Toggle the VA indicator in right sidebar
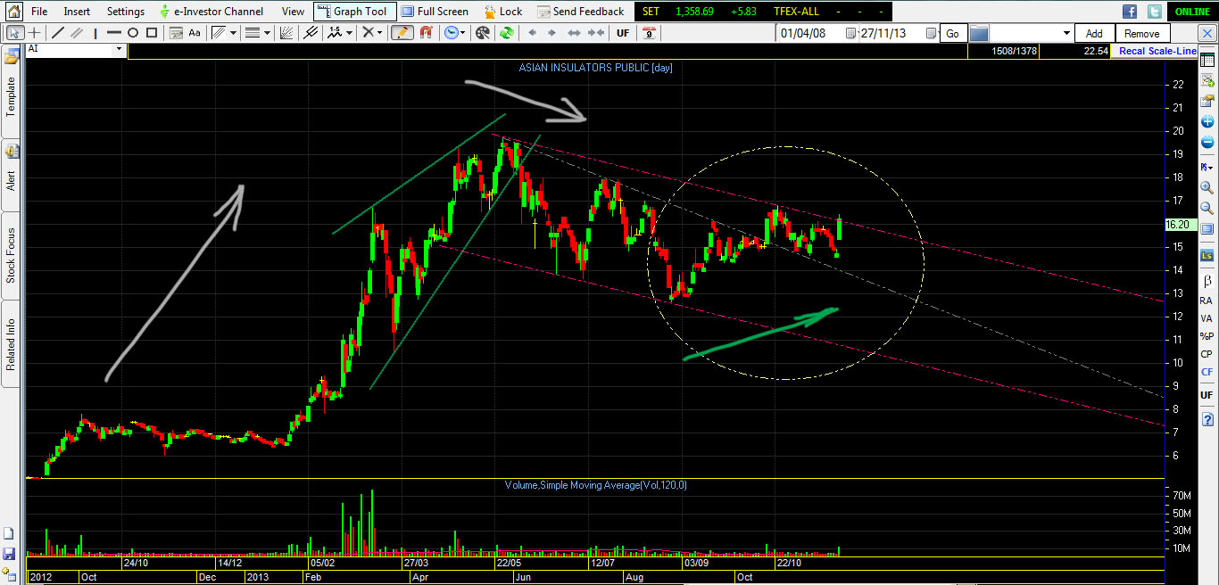Viewport: 1219px width, 585px height. [x=1207, y=318]
